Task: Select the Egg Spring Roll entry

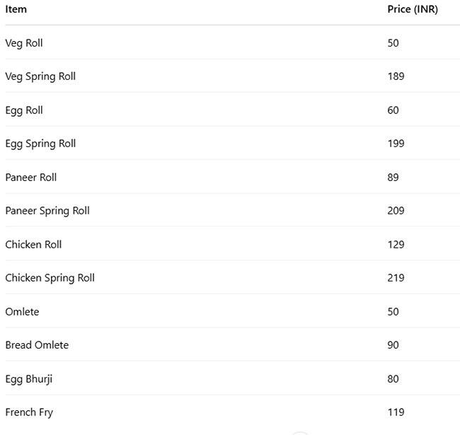Action: 40,144
